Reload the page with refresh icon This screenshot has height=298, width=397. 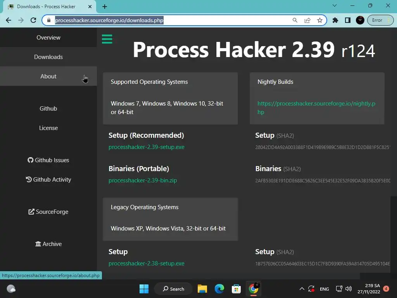pyautogui.click(x=33, y=20)
